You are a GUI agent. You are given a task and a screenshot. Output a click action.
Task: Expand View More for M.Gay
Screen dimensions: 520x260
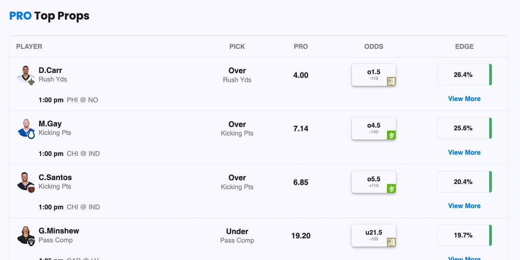[464, 153]
